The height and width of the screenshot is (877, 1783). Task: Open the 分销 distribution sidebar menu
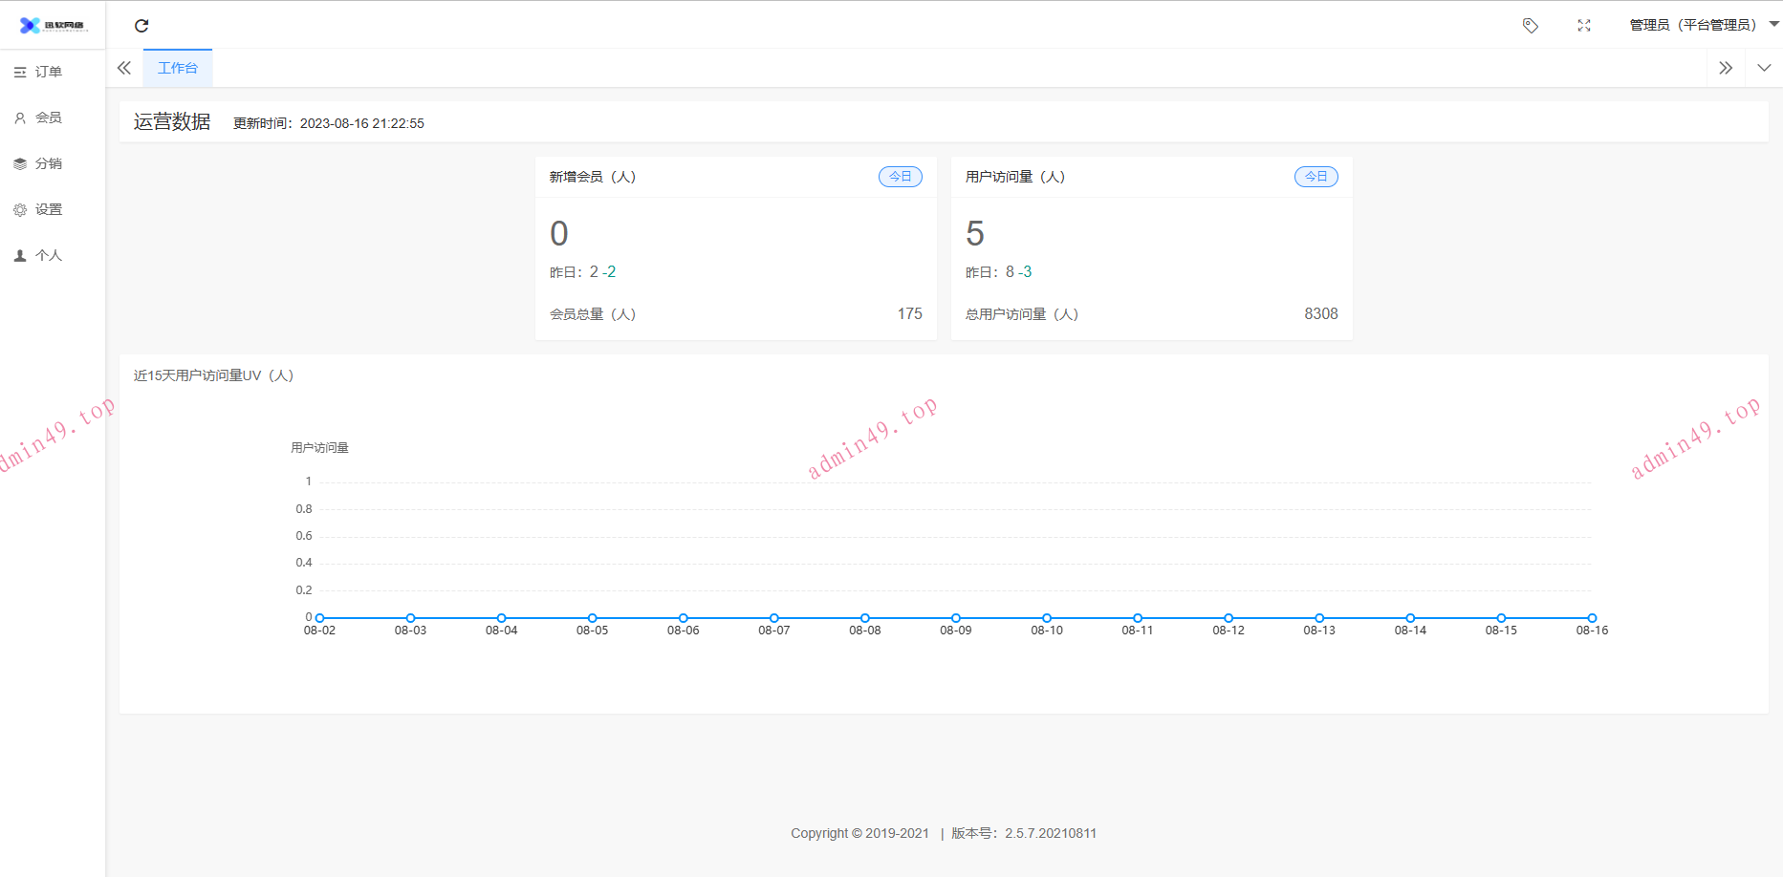(x=48, y=163)
